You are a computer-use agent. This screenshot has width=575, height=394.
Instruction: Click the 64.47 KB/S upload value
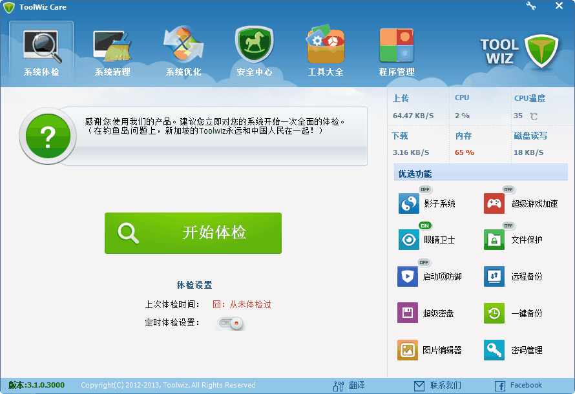pyautogui.click(x=413, y=116)
